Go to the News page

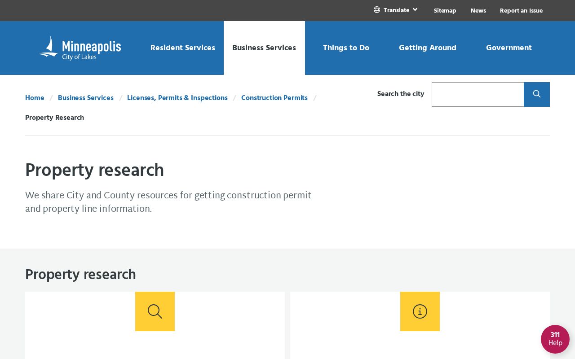click(x=478, y=10)
